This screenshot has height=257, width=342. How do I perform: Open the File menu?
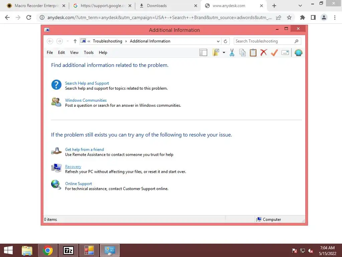point(50,53)
